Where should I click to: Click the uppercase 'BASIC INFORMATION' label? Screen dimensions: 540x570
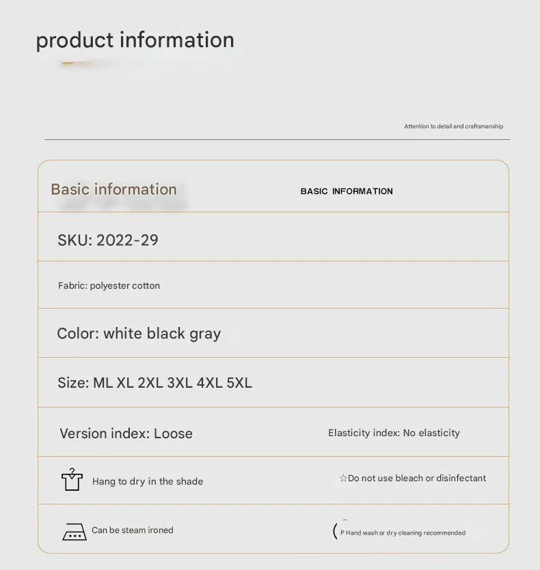pos(347,191)
